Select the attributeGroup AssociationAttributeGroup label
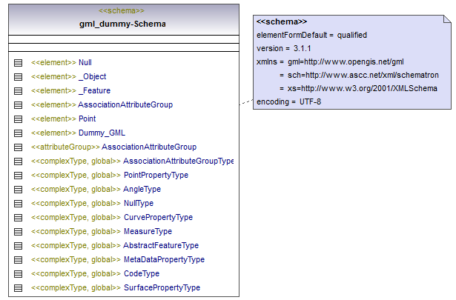Screen dimensions: 456x300 pyautogui.click(x=148, y=147)
